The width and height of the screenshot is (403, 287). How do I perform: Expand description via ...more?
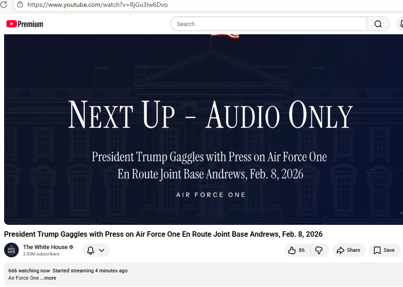click(x=48, y=278)
